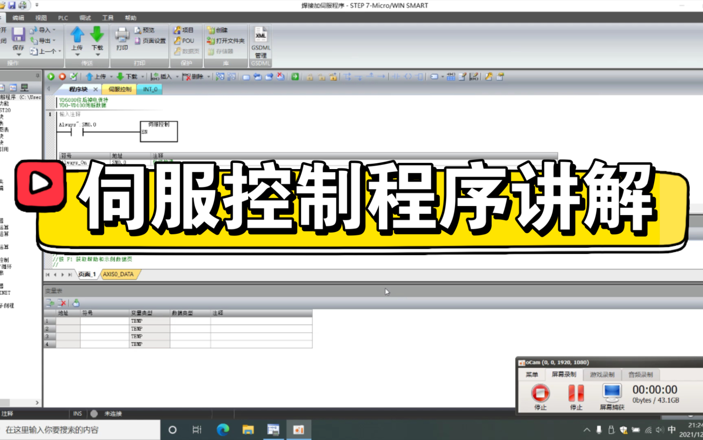The width and height of the screenshot is (703, 440).
Task: Click the large blue Upload (上传) ribbon arrow
Action: click(x=77, y=35)
